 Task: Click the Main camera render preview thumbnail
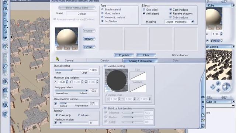coord(219,64)
